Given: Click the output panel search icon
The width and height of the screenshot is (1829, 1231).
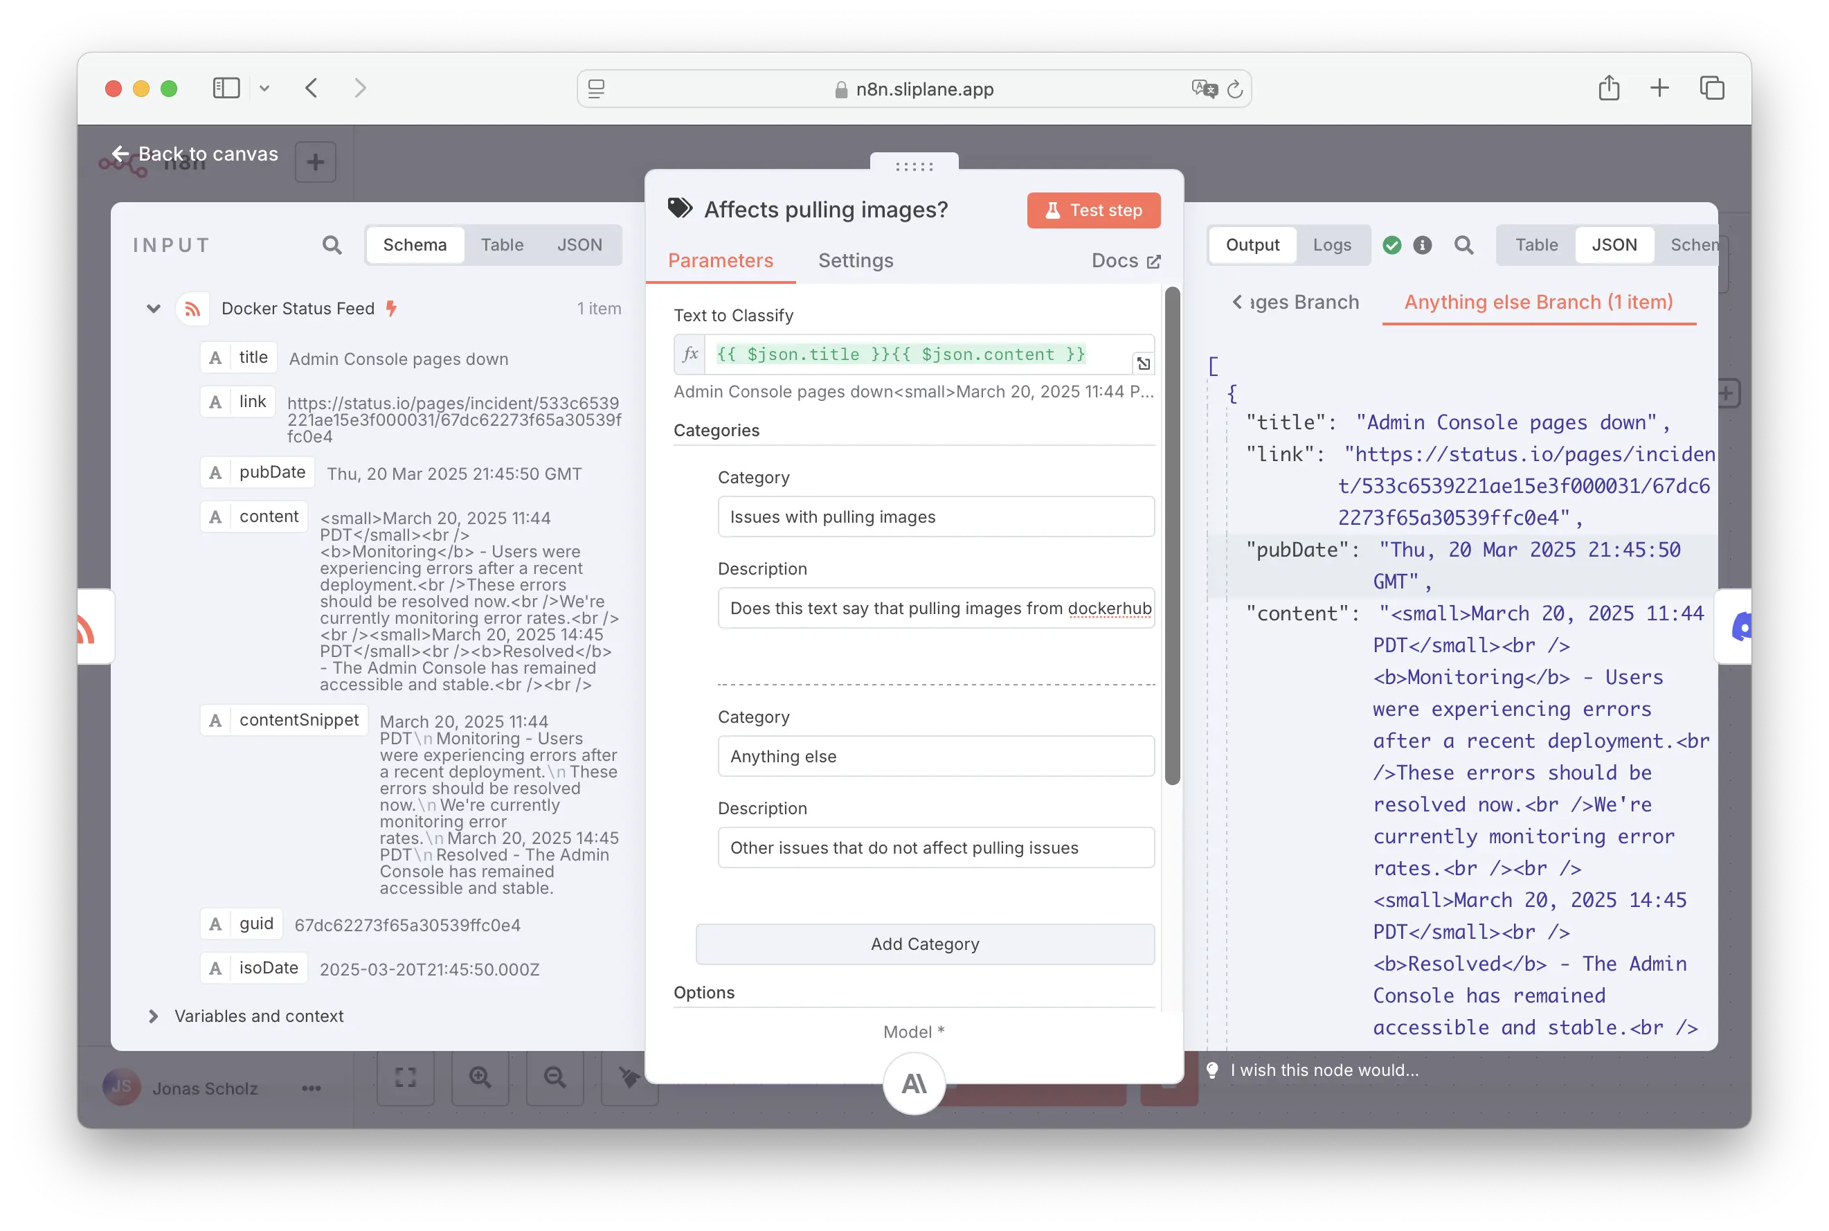Looking at the screenshot, I should click(1463, 245).
